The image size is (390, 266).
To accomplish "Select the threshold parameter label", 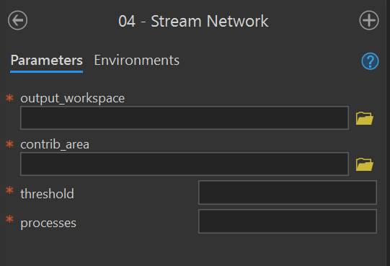I will click(47, 194).
